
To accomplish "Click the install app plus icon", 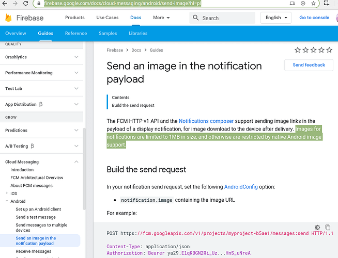I will click(303, 3).
